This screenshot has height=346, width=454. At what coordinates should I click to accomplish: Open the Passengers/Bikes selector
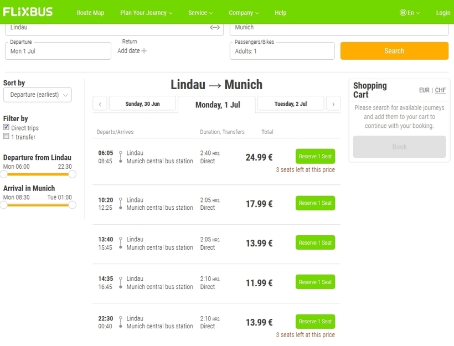[x=282, y=51]
